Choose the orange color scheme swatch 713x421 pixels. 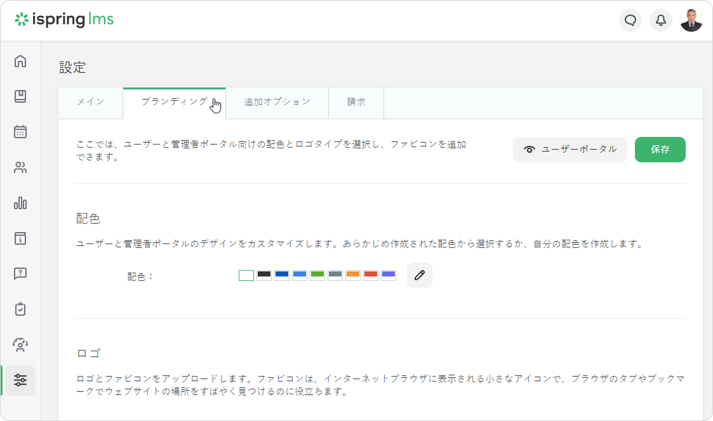pos(353,275)
